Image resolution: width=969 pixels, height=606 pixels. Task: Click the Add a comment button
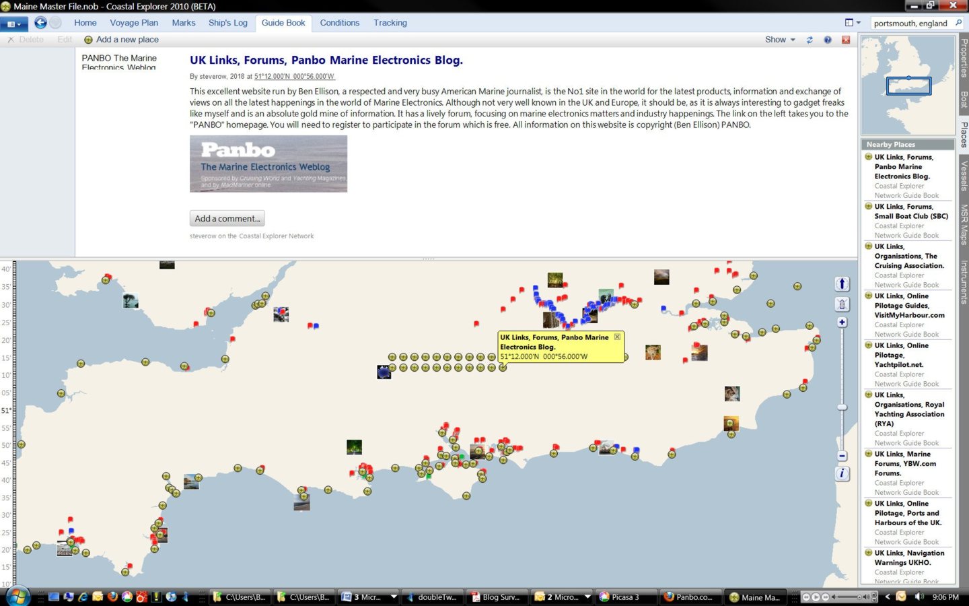[227, 218]
